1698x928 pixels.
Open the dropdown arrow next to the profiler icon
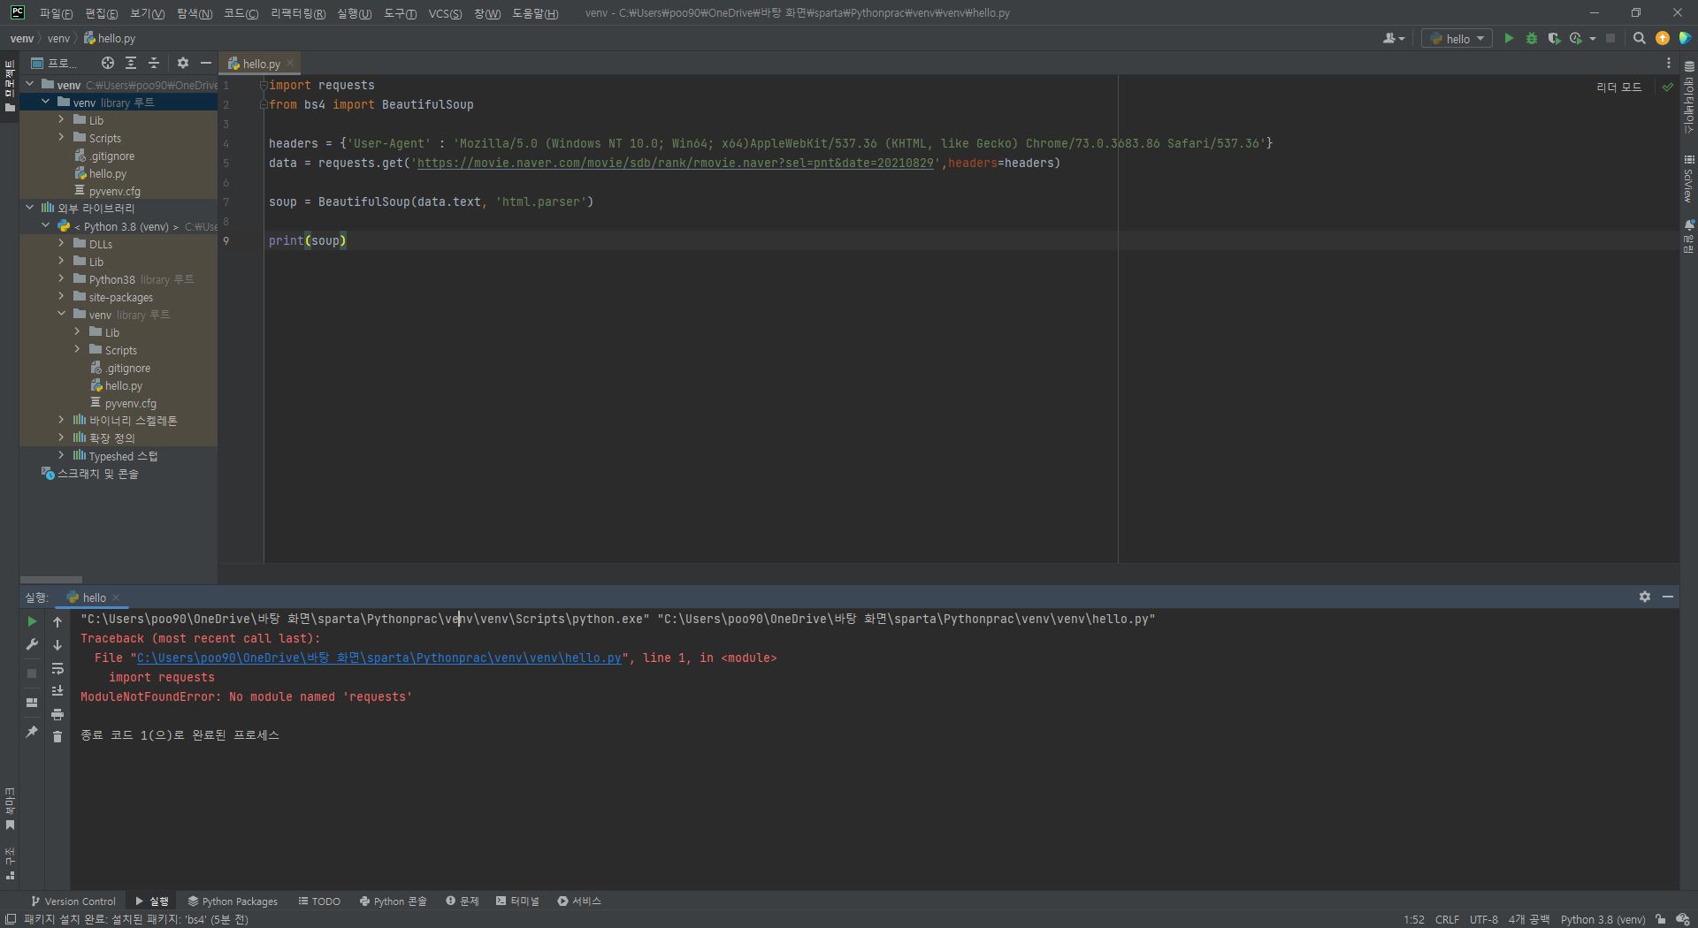coord(1593,38)
